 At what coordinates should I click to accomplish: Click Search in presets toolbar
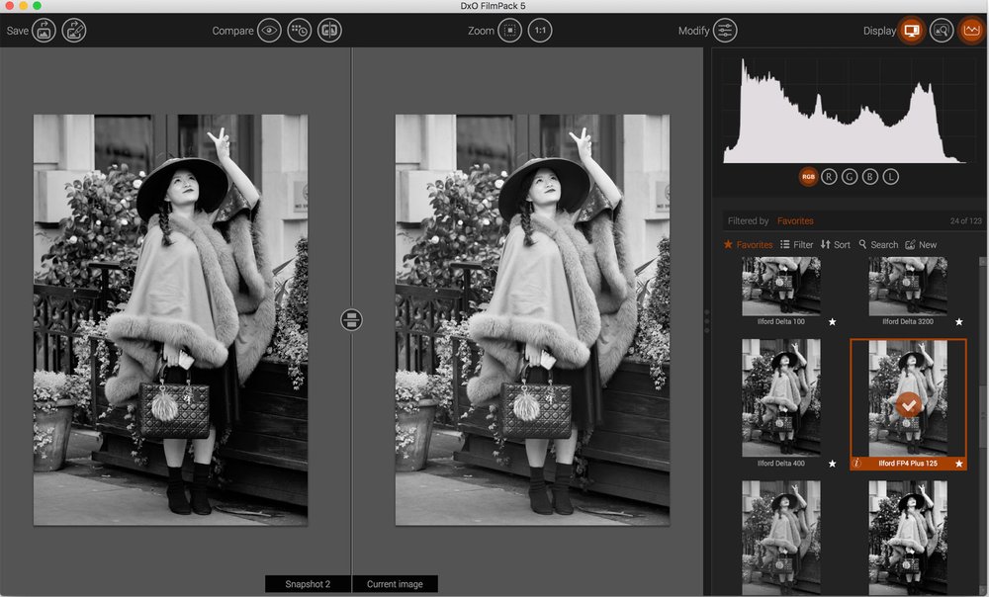click(878, 244)
